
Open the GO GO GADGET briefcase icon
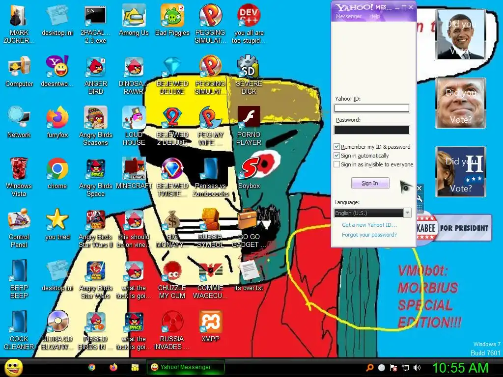coord(249,228)
